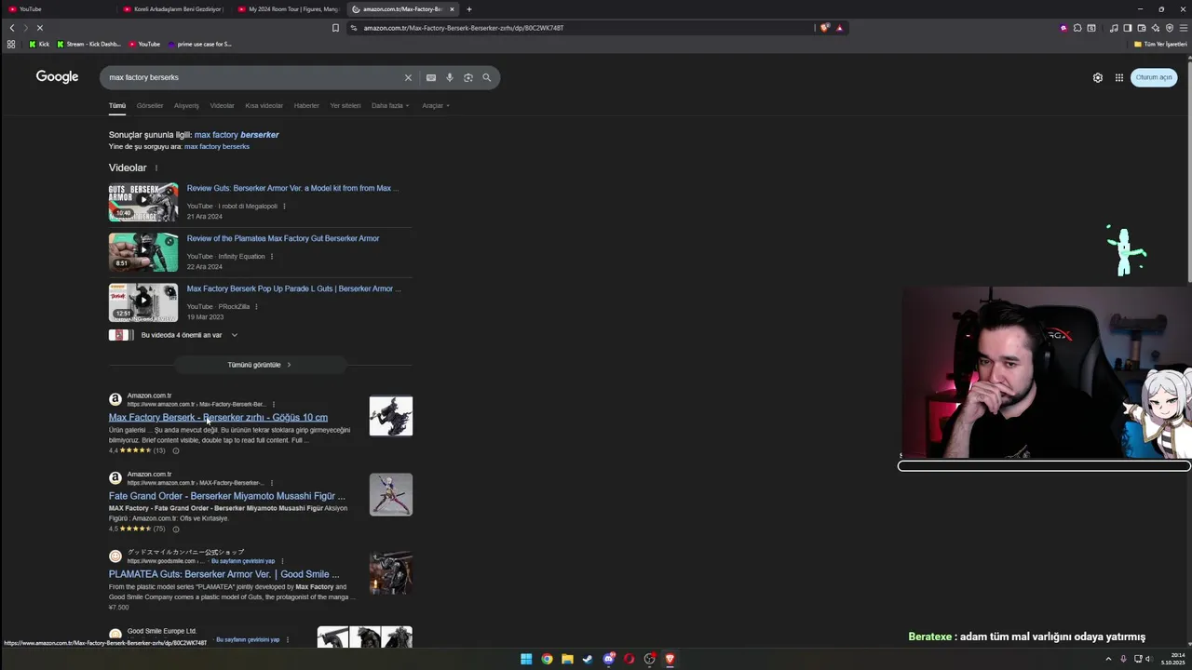Click the Oturum açın sign-in button
The width and height of the screenshot is (1192, 670).
pyautogui.click(x=1154, y=77)
